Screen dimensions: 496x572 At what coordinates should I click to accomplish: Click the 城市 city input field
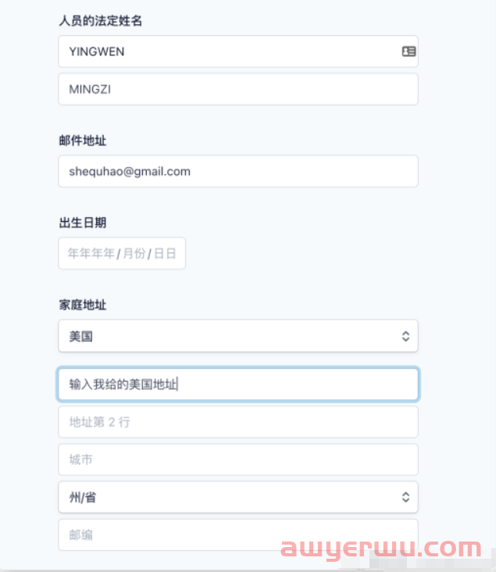[238, 459]
